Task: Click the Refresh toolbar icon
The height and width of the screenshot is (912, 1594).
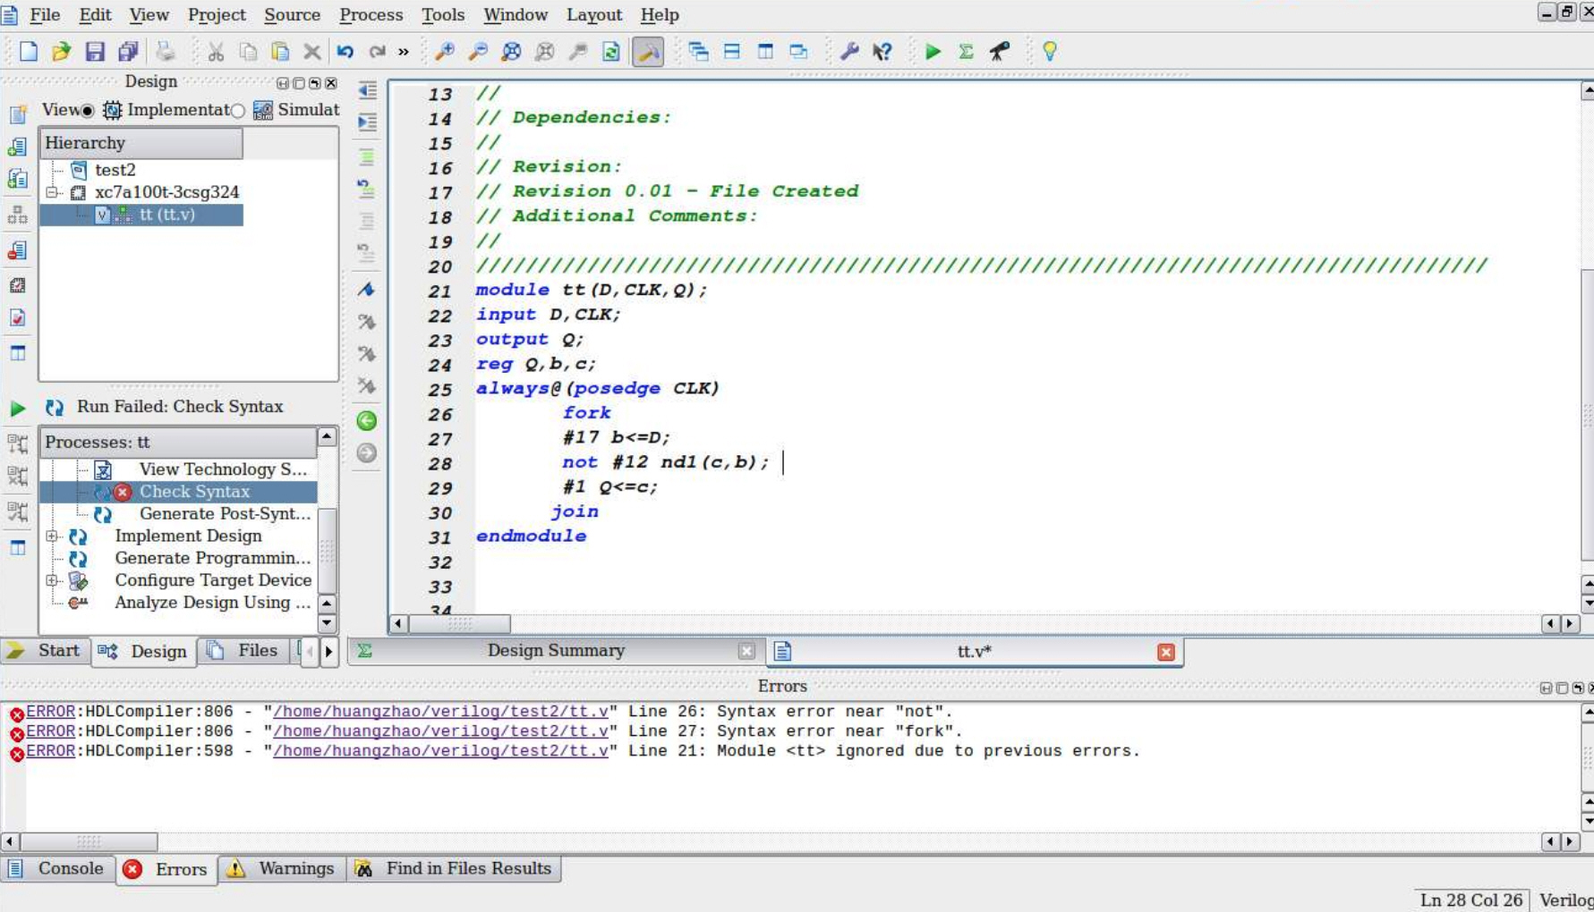Action: 611,52
